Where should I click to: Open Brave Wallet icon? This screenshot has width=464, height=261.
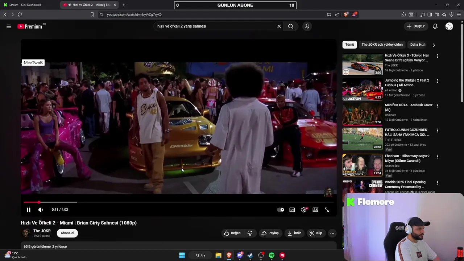[437, 14]
